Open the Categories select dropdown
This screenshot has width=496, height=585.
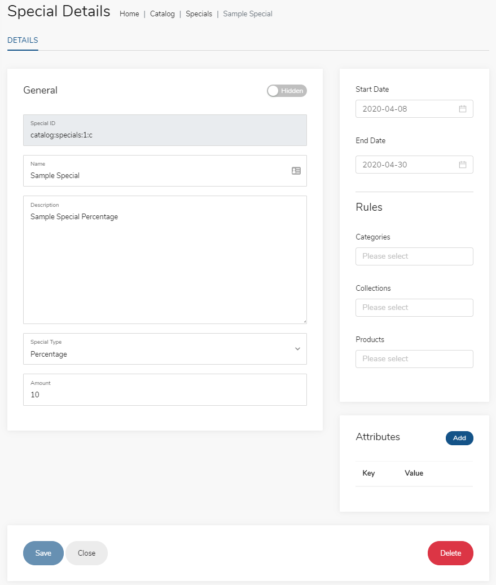point(414,256)
